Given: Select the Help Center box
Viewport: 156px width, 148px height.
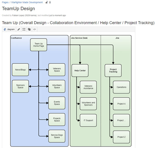Looking at the screenshot, I should tap(80, 71).
